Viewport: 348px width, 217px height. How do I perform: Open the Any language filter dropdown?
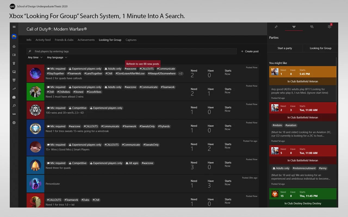(57, 58)
